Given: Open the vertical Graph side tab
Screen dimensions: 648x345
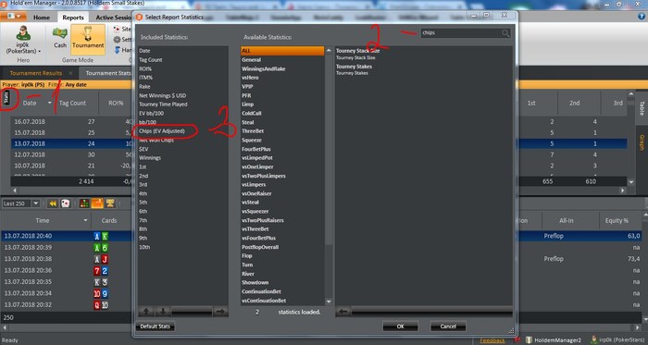Looking at the screenshot, I should 642,142.
